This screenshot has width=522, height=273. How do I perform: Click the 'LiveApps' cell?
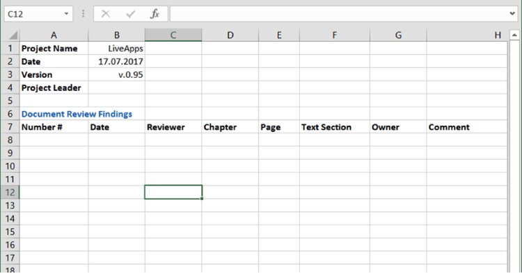pyautogui.click(x=116, y=49)
